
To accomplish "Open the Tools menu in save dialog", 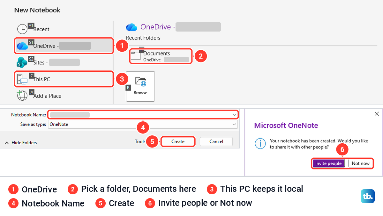I will [x=140, y=141].
